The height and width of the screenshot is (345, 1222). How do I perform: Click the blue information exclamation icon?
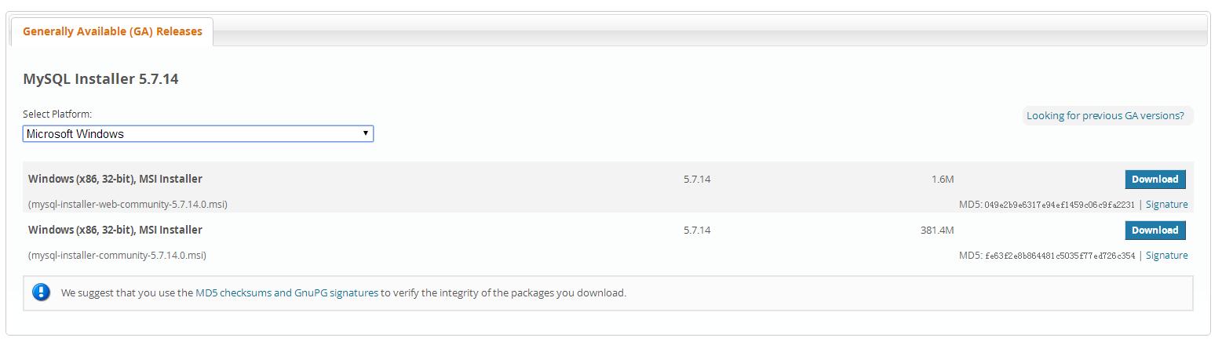[x=41, y=292]
